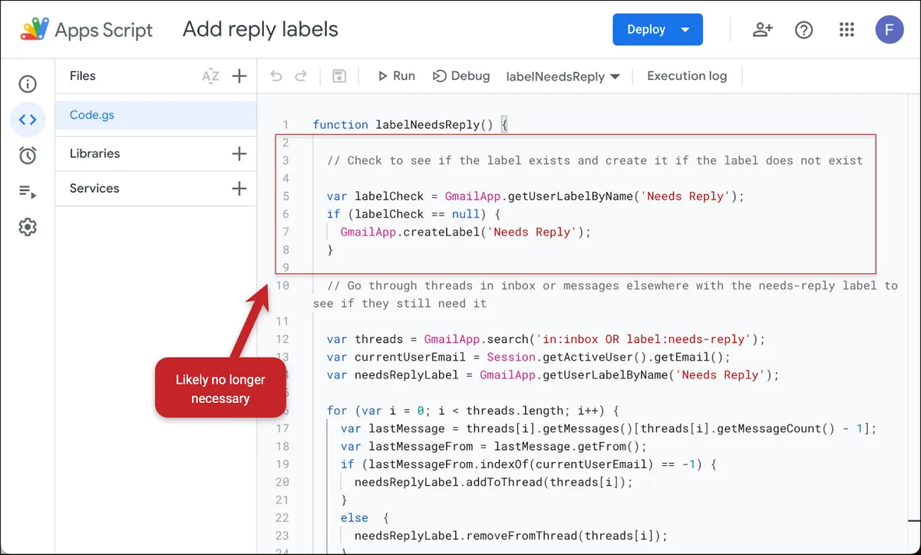Open the Execution log
Screen dimensions: 921x555
(687, 76)
